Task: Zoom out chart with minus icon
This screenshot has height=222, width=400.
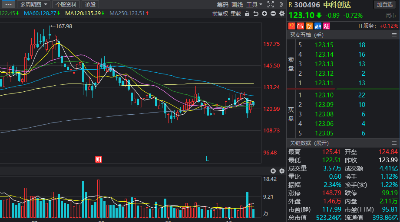Action: (x=273, y=13)
